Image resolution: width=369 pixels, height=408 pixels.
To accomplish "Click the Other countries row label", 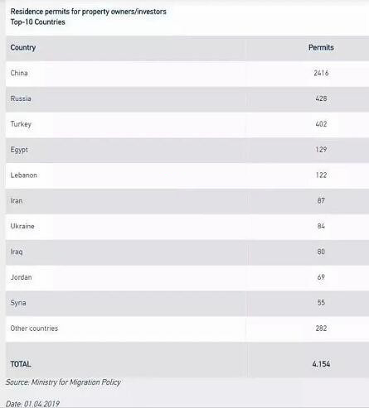I will pyautogui.click(x=34, y=329).
